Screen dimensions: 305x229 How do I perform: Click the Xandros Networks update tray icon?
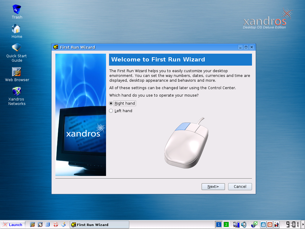254,225
